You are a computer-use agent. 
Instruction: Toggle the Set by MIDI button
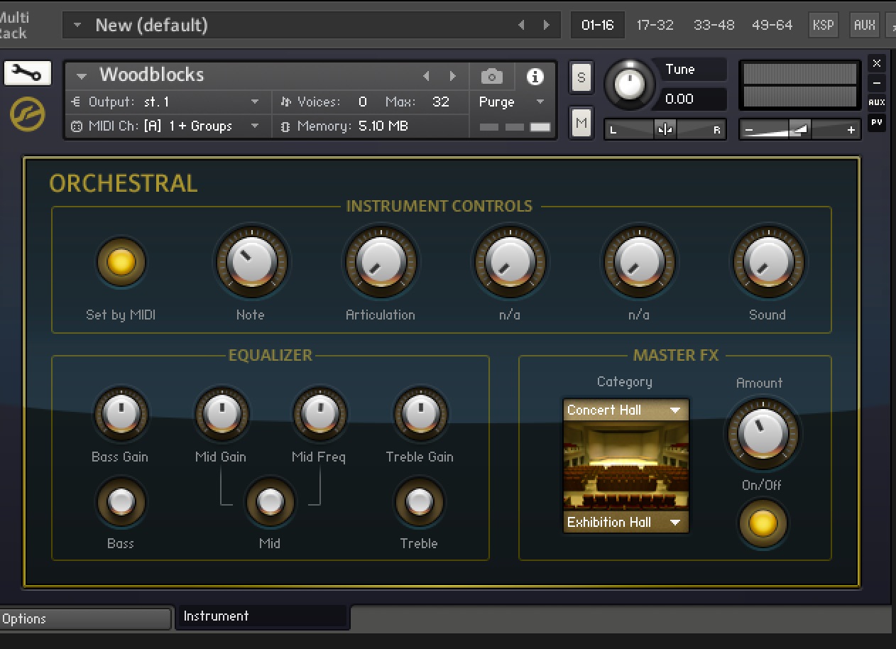(121, 262)
